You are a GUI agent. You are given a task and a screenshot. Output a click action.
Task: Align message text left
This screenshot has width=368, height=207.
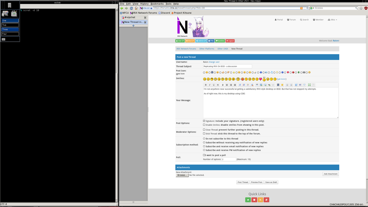(x=223, y=85)
